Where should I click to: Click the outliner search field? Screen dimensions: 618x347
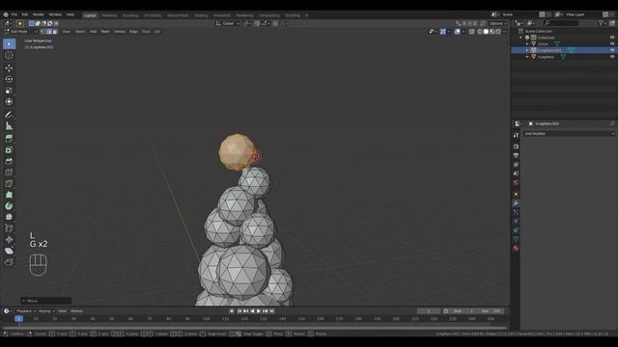point(560,23)
